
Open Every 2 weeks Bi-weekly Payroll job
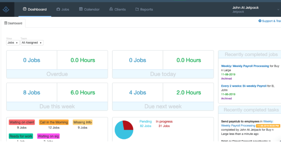pos(244,86)
